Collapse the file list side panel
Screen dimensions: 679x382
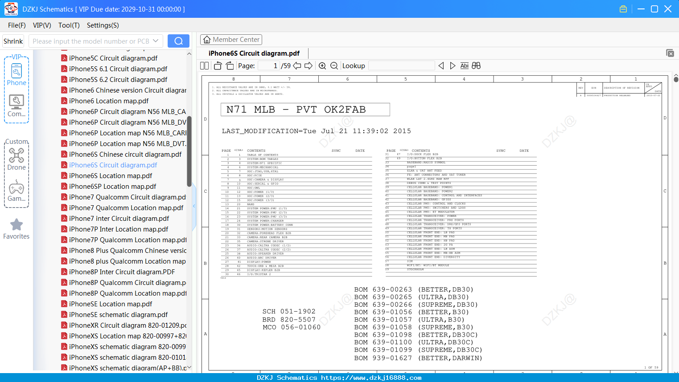point(194,206)
